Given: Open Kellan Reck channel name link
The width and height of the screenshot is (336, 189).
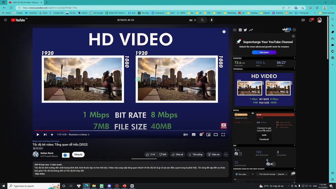Looking at the screenshot, I should 47,153.
